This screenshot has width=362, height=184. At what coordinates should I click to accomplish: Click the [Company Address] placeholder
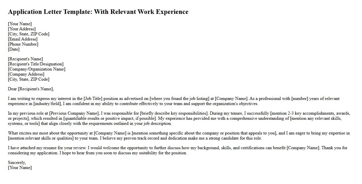pyautogui.click(x=26, y=74)
